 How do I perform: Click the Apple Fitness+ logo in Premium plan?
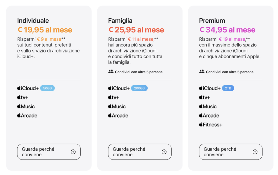pos(211,125)
